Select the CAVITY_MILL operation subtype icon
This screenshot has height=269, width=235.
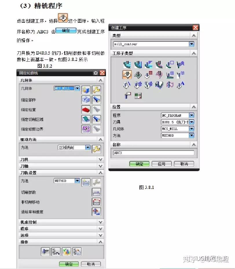click(127, 64)
